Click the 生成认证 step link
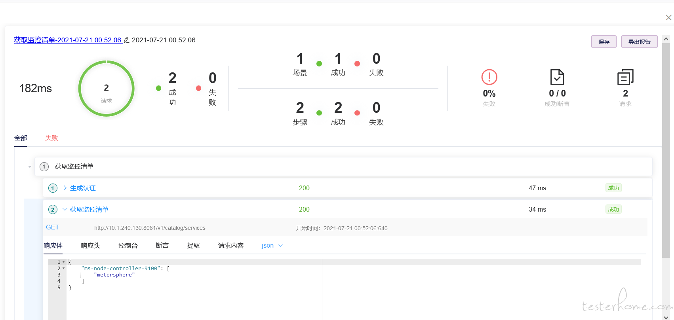 [83, 188]
